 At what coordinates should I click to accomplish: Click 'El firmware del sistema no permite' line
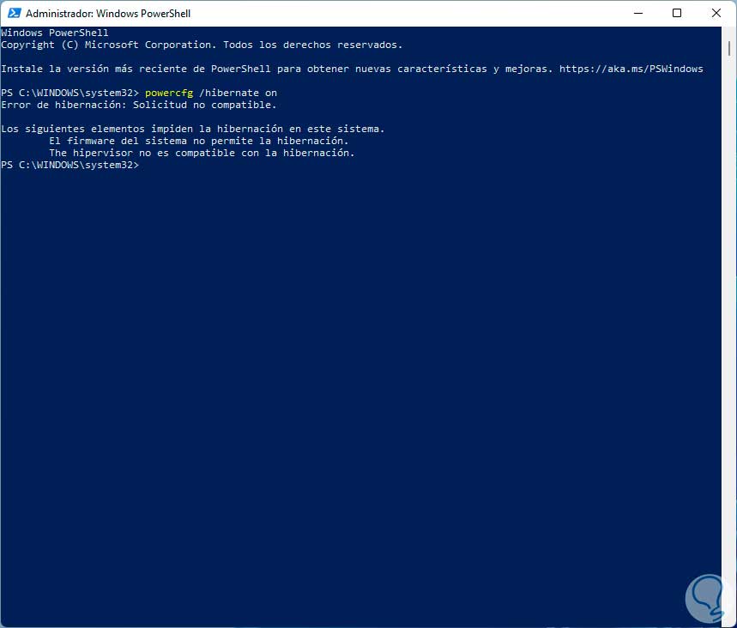point(199,141)
